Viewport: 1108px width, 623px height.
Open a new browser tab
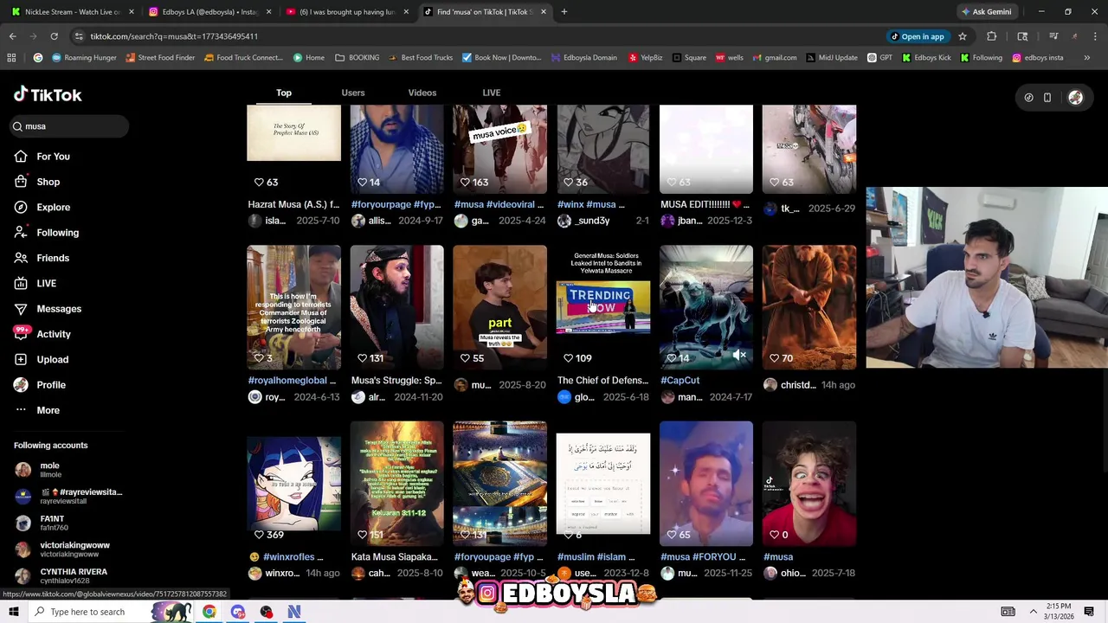(x=564, y=12)
